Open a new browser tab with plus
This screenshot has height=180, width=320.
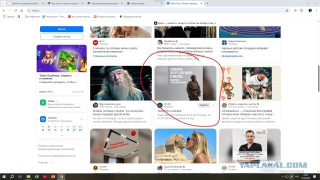(x=207, y=3)
